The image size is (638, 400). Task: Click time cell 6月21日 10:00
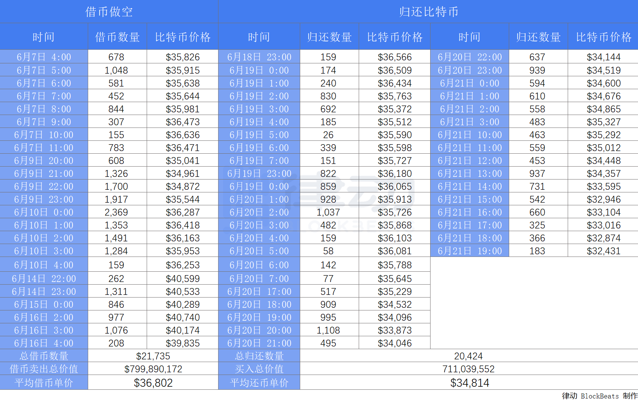pos(470,135)
